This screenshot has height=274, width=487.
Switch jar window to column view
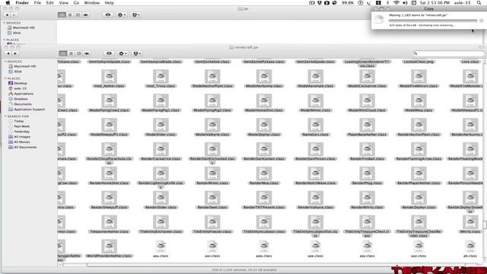78,14
